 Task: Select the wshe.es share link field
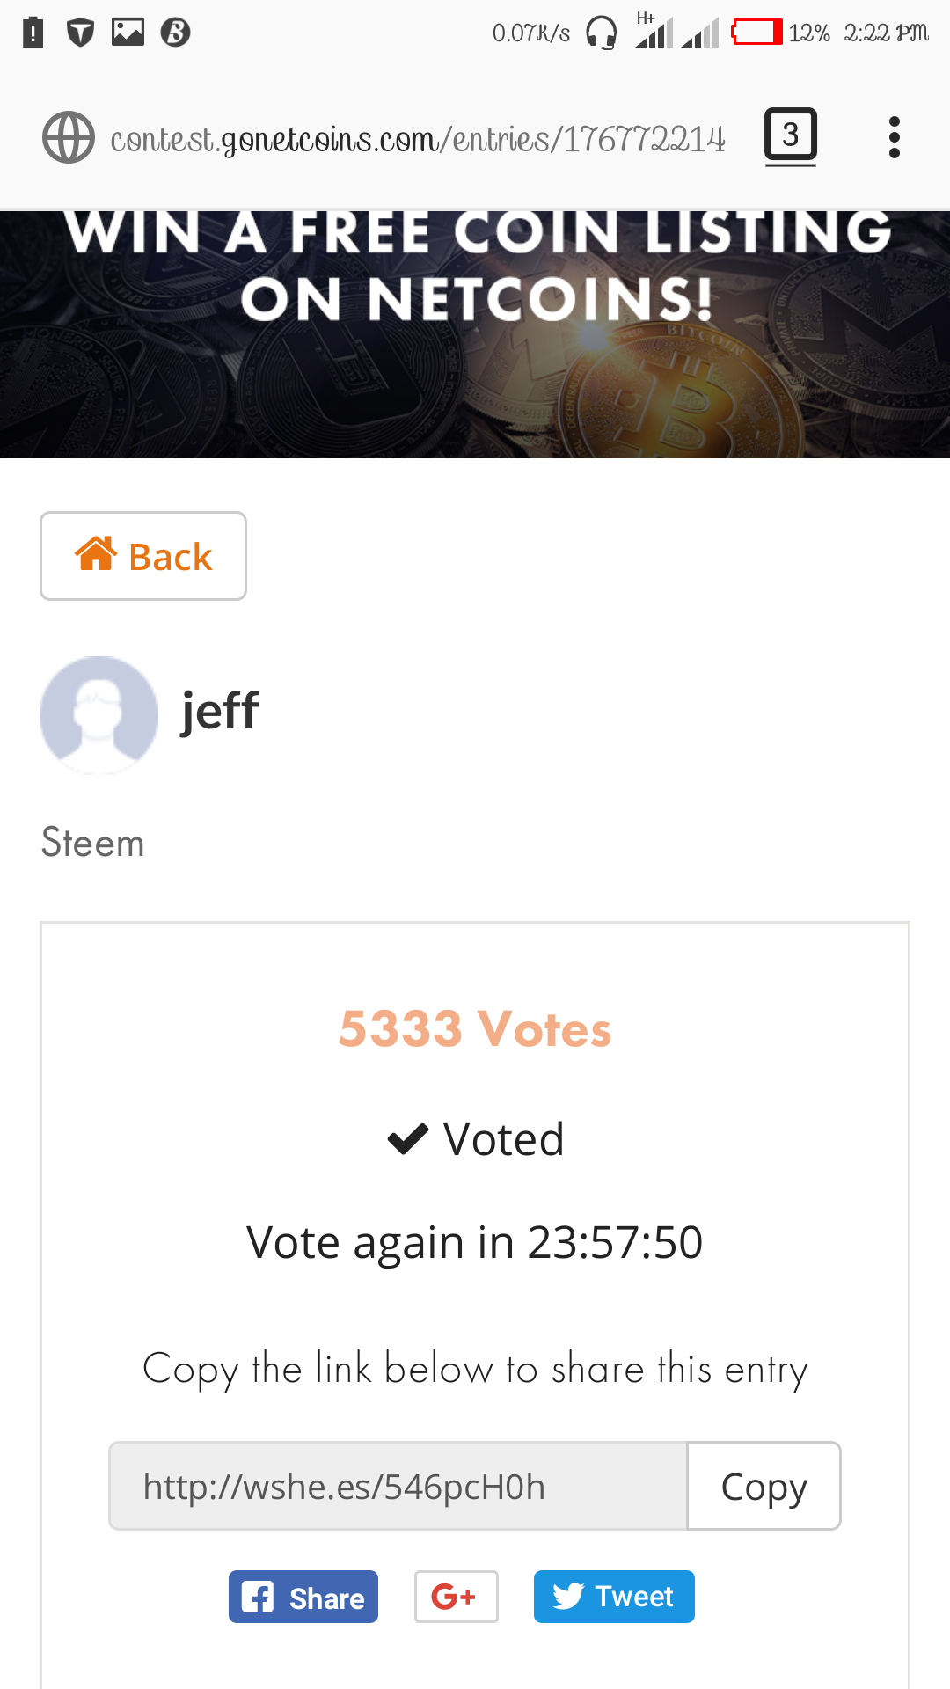point(398,1486)
